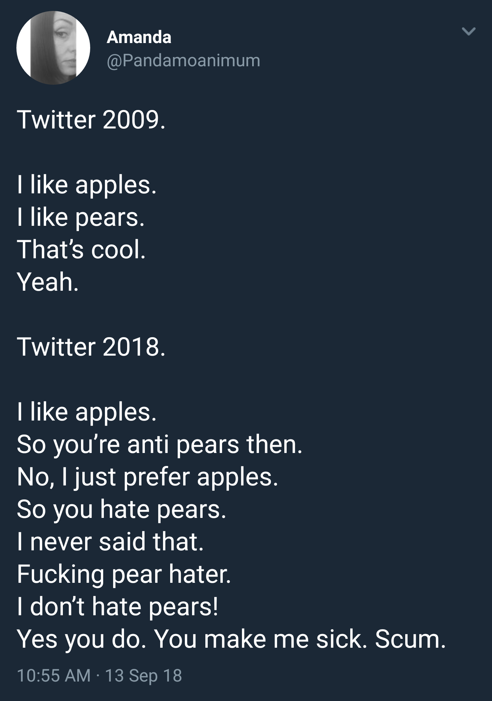Open Amanda's profile picture

point(53,48)
